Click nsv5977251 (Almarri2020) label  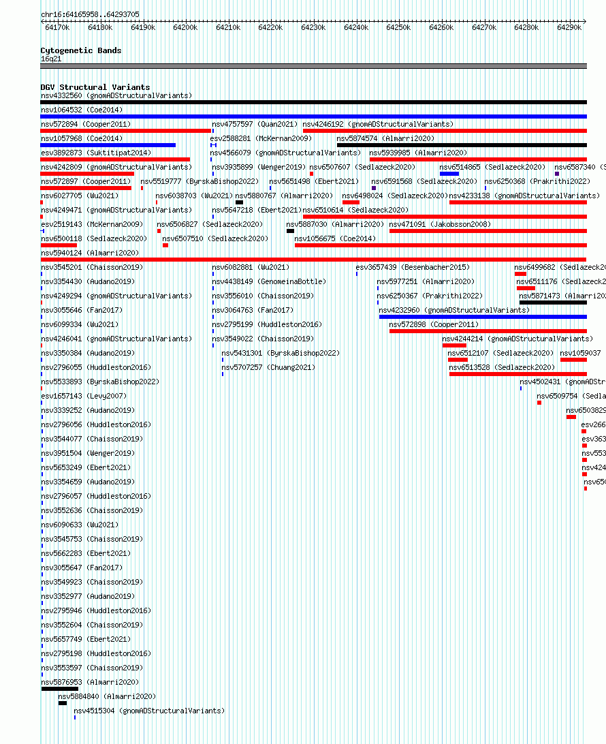coord(426,281)
